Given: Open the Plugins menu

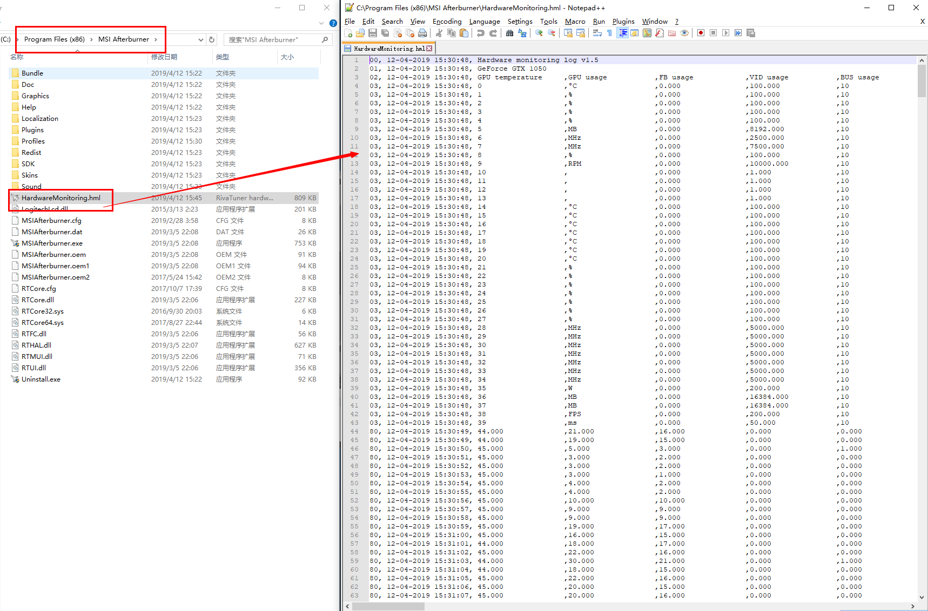Looking at the screenshot, I should click(623, 22).
